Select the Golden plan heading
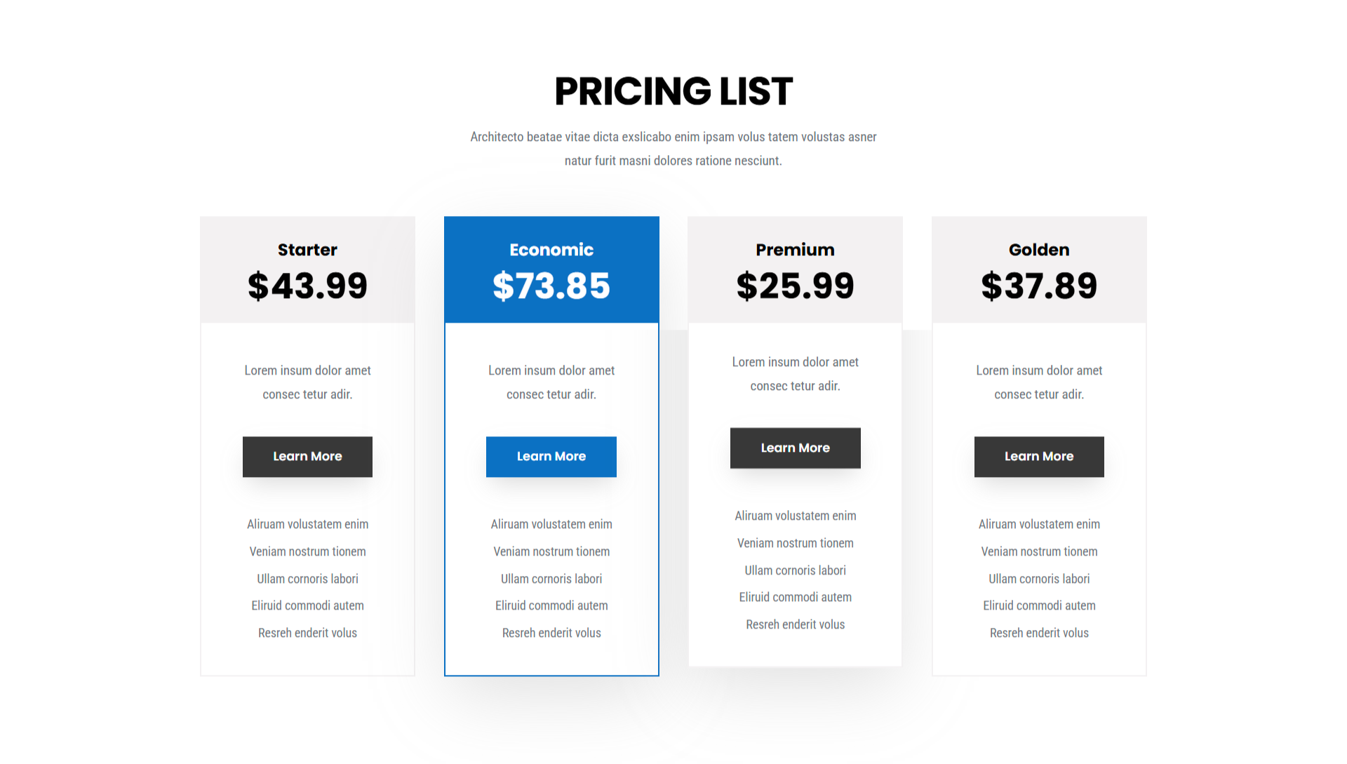 coord(1039,250)
